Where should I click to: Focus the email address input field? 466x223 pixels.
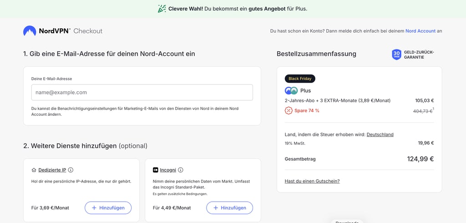coord(142,93)
